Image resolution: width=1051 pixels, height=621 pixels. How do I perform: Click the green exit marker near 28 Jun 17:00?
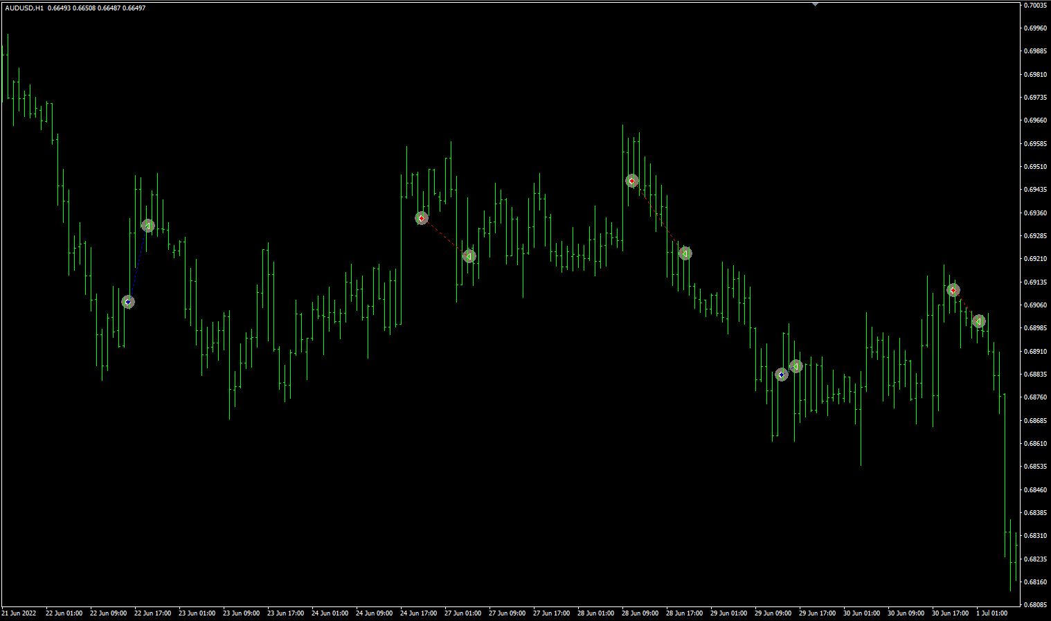click(x=685, y=253)
